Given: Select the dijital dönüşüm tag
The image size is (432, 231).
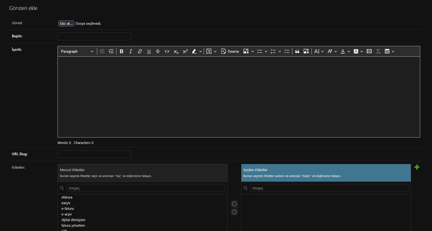Looking at the screenshot, I should (x=73, y=220).
